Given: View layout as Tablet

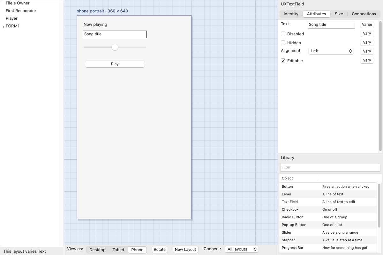Looking at the screenshot, I should (x=118, y=250).
